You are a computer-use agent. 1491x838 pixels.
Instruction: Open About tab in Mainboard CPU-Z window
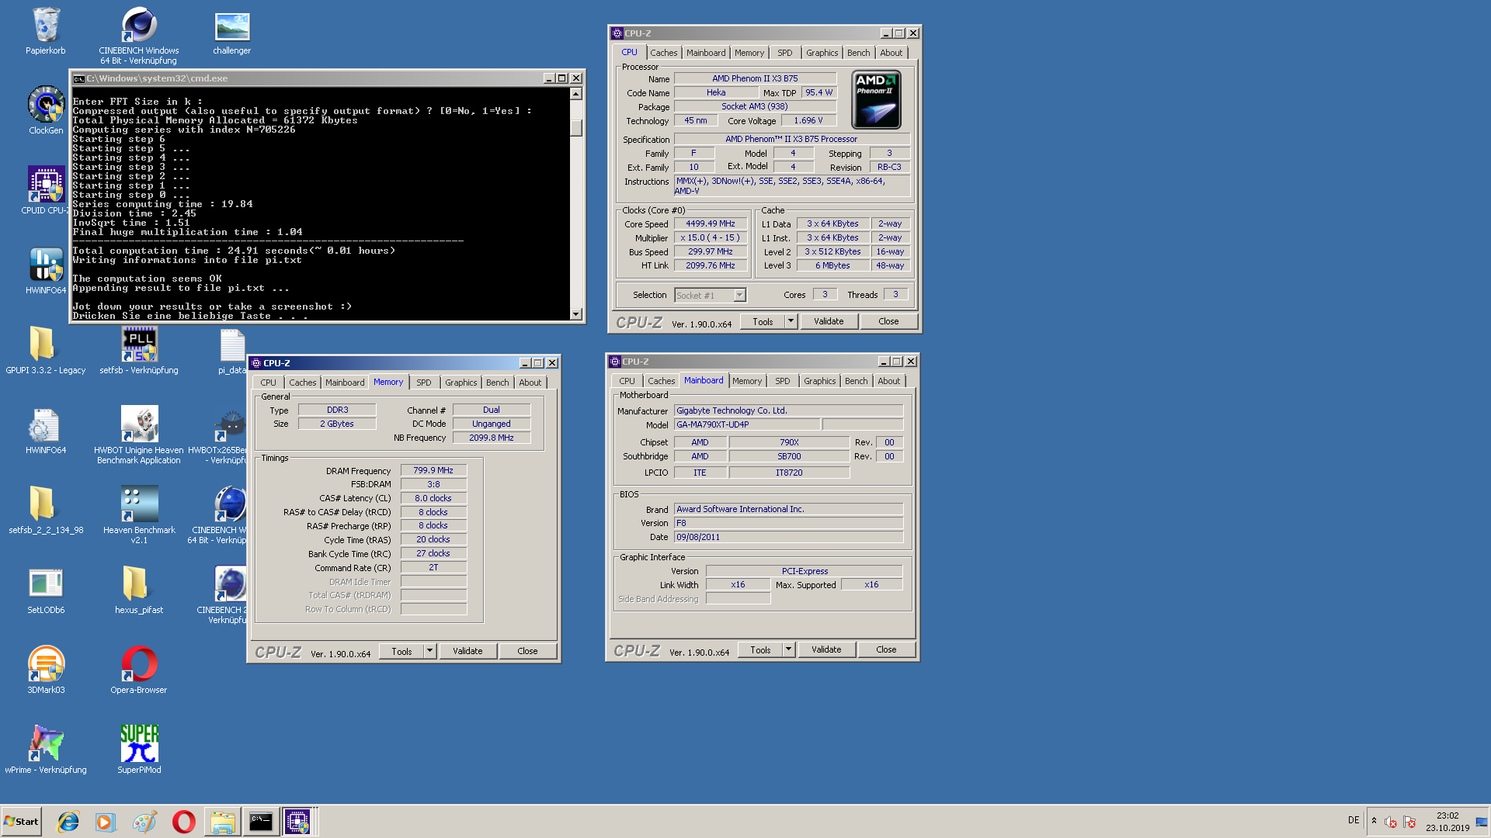[x=888, y=381]
